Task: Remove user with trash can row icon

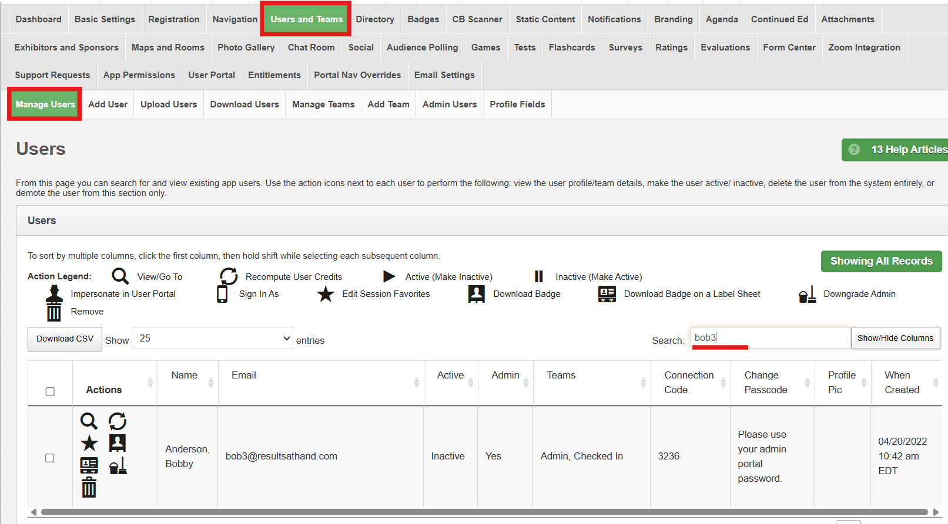Action: 89,487
